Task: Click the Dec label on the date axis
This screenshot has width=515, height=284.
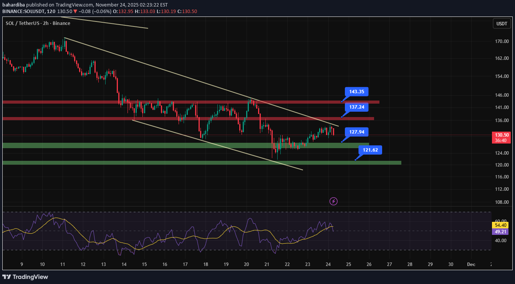Action: pos(471,265)
